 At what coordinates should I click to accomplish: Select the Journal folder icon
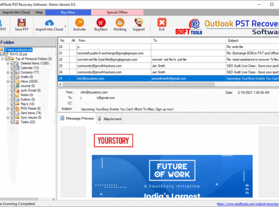[x=17, y=86]
